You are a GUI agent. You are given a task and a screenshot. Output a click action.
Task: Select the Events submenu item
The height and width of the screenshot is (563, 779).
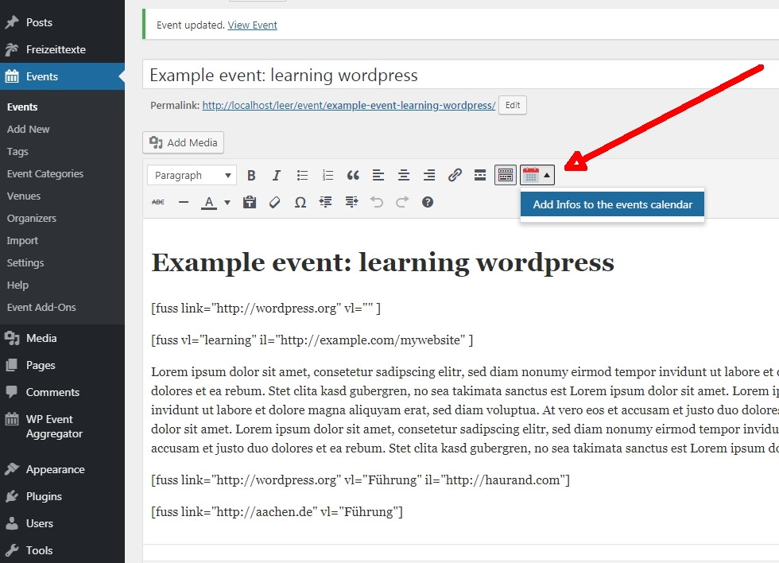click(x=22, y=107)
